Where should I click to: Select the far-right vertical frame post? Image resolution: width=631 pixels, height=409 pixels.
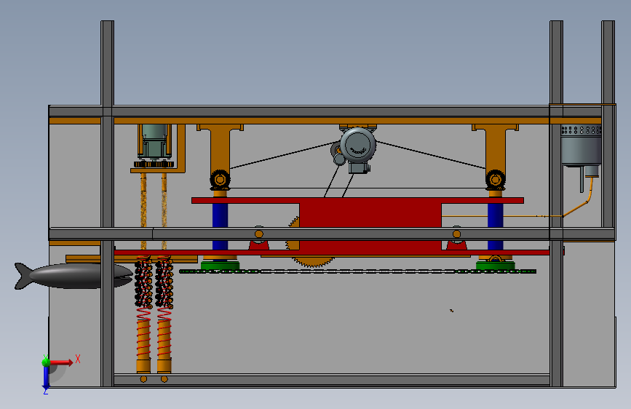608,124
